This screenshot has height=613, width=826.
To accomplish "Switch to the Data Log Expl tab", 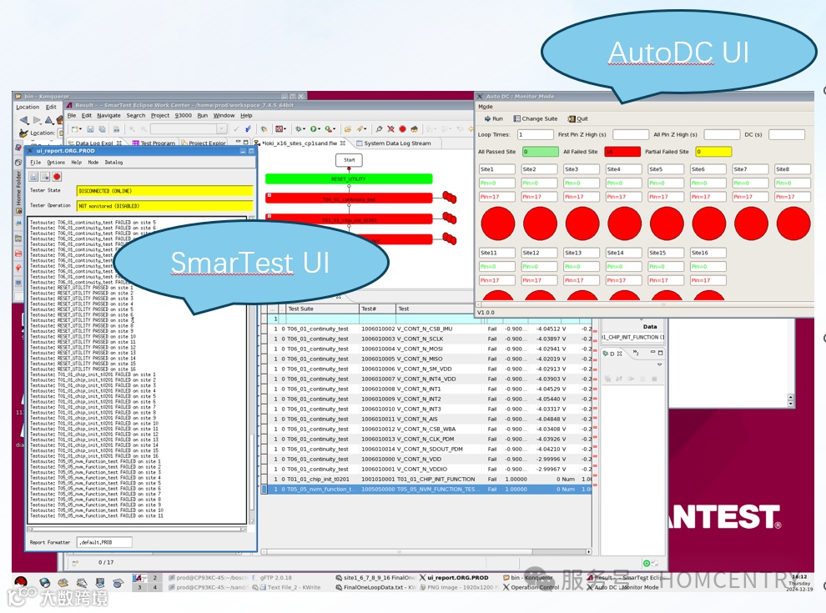I will 95,143.
